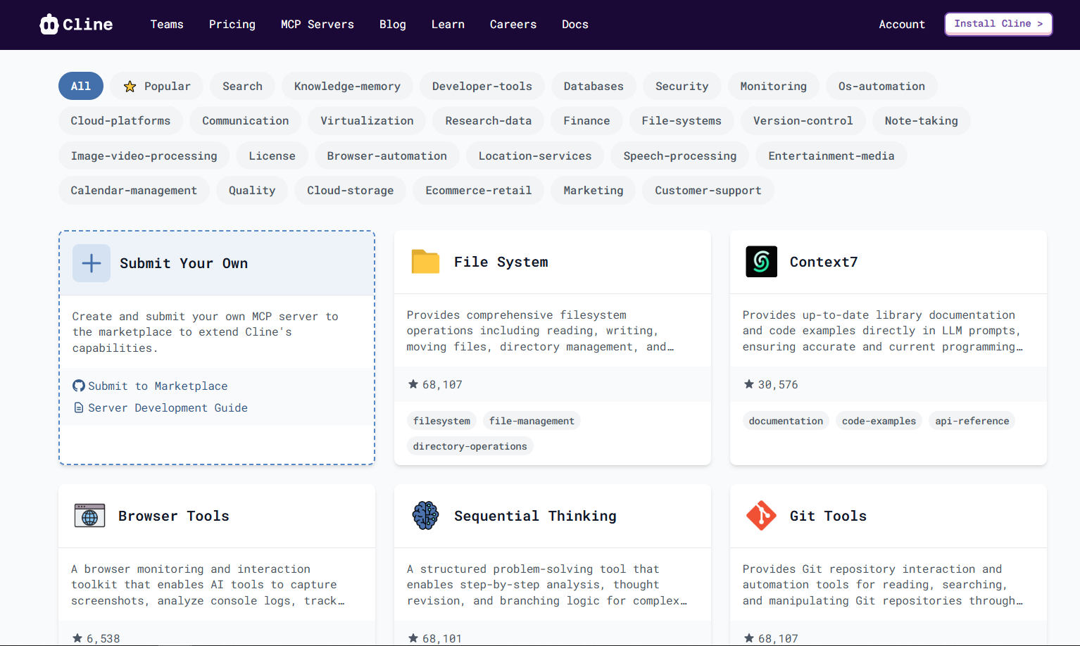
Task: Select the Quality filter
Action: click(252, 190)
